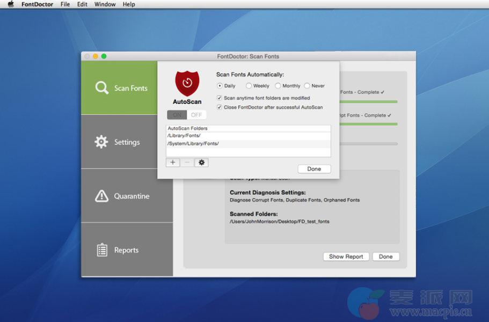Toggle 'Scan anytime font folders are modified'
This screenshot has height=322, width=489.
219,98
